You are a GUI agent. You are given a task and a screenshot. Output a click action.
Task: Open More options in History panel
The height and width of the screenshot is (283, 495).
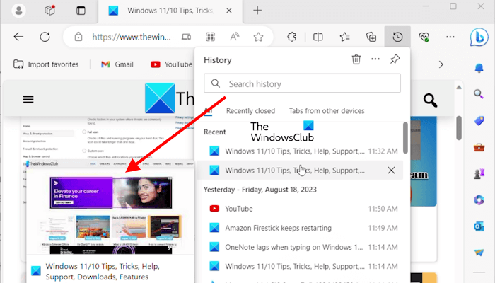coord(375,59)
